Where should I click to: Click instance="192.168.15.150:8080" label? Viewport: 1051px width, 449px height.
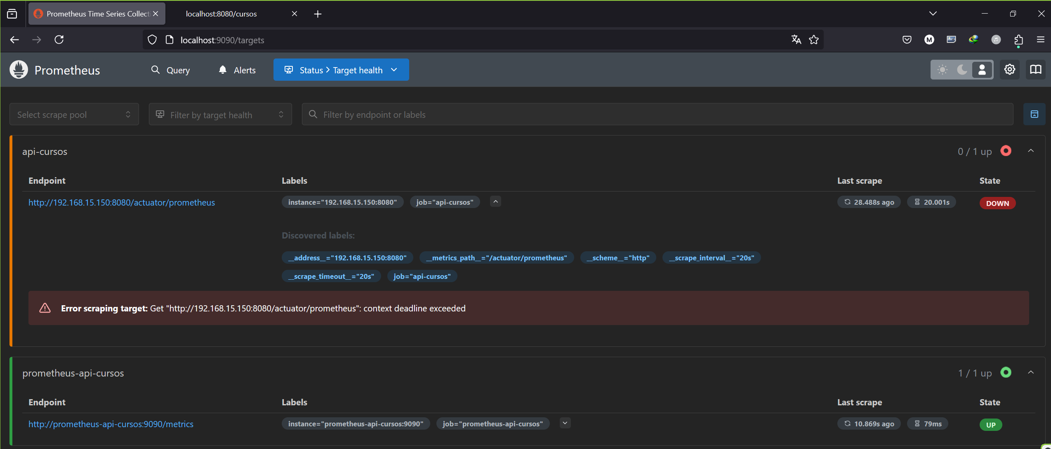[342, 202]
